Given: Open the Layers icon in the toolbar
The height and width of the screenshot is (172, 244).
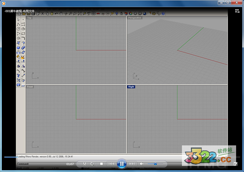Looking at the screenshot, I should click(126, 14).
